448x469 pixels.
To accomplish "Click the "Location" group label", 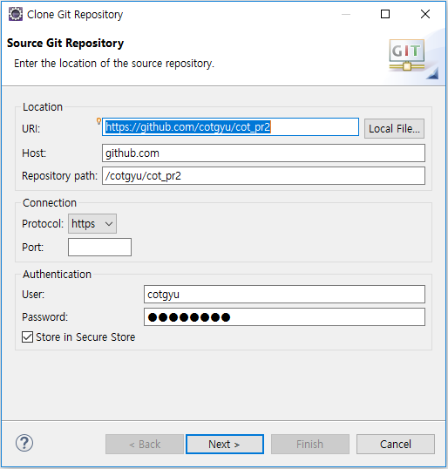I will click(x=43, y=107).
